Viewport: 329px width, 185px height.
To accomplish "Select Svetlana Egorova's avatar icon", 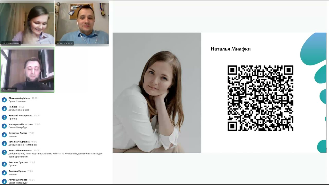I will point(4,164).
